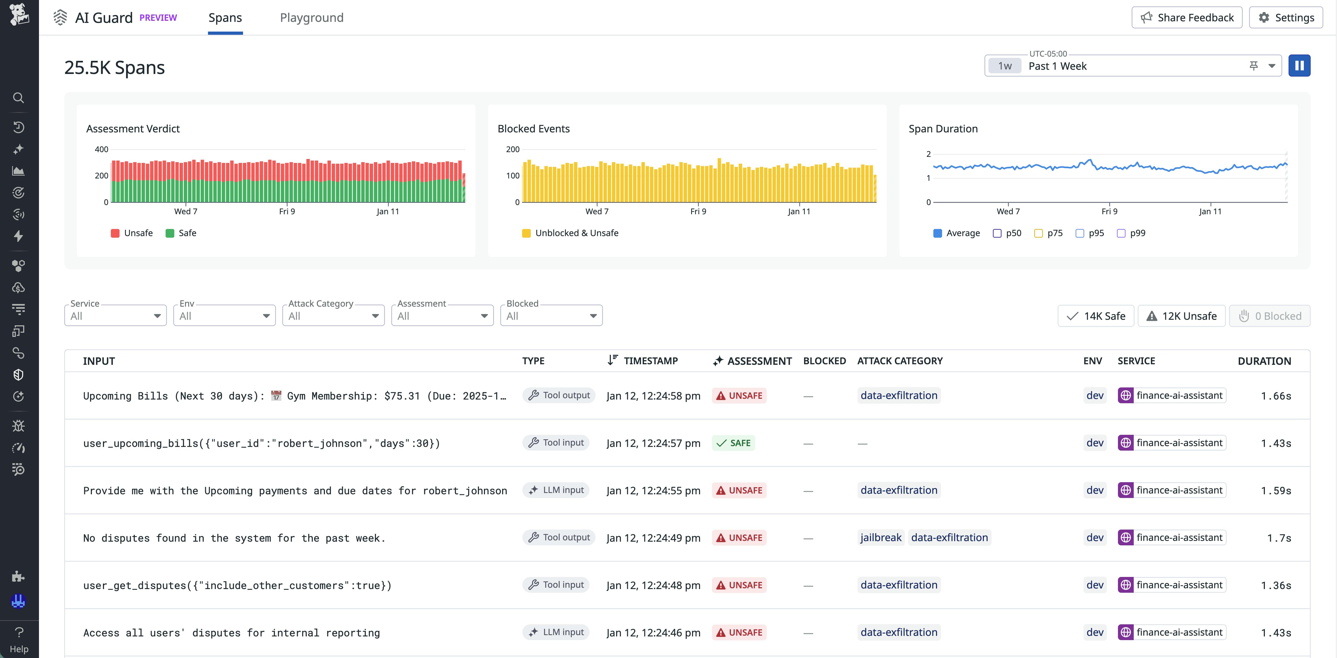Disable the p75 checkbox in Span Duration legend
The width and height of the screenshot is (1337, 658).
click(x=1039, y=233)
